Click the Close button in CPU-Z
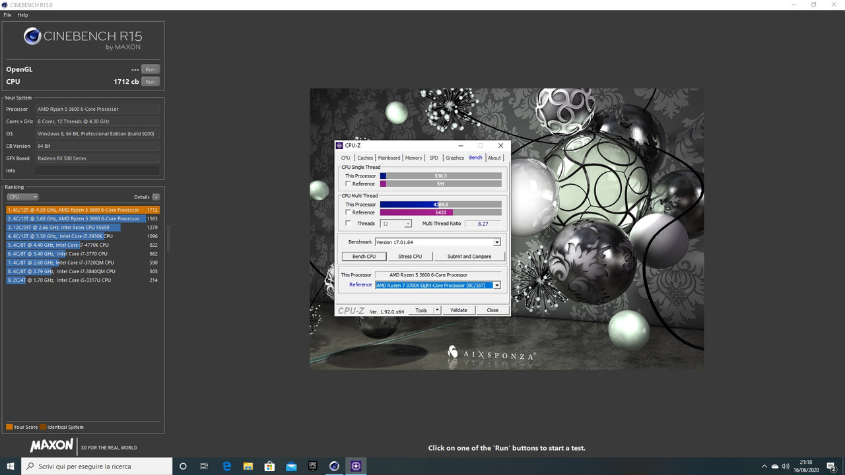The image size is (845, 475). click(x=492, y=310)
